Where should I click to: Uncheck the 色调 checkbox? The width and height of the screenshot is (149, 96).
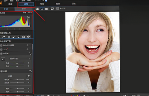coord(1,71)
